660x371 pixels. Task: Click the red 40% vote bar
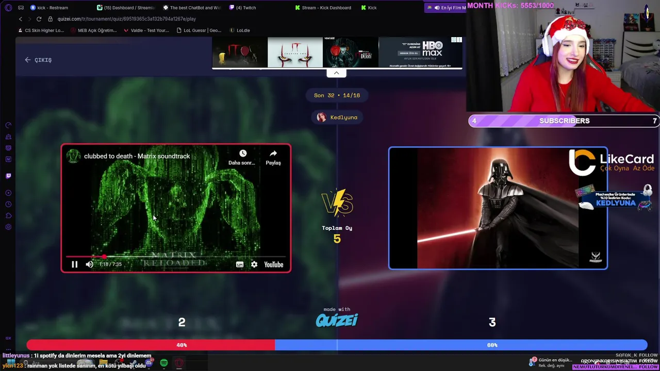click(151, 345)
